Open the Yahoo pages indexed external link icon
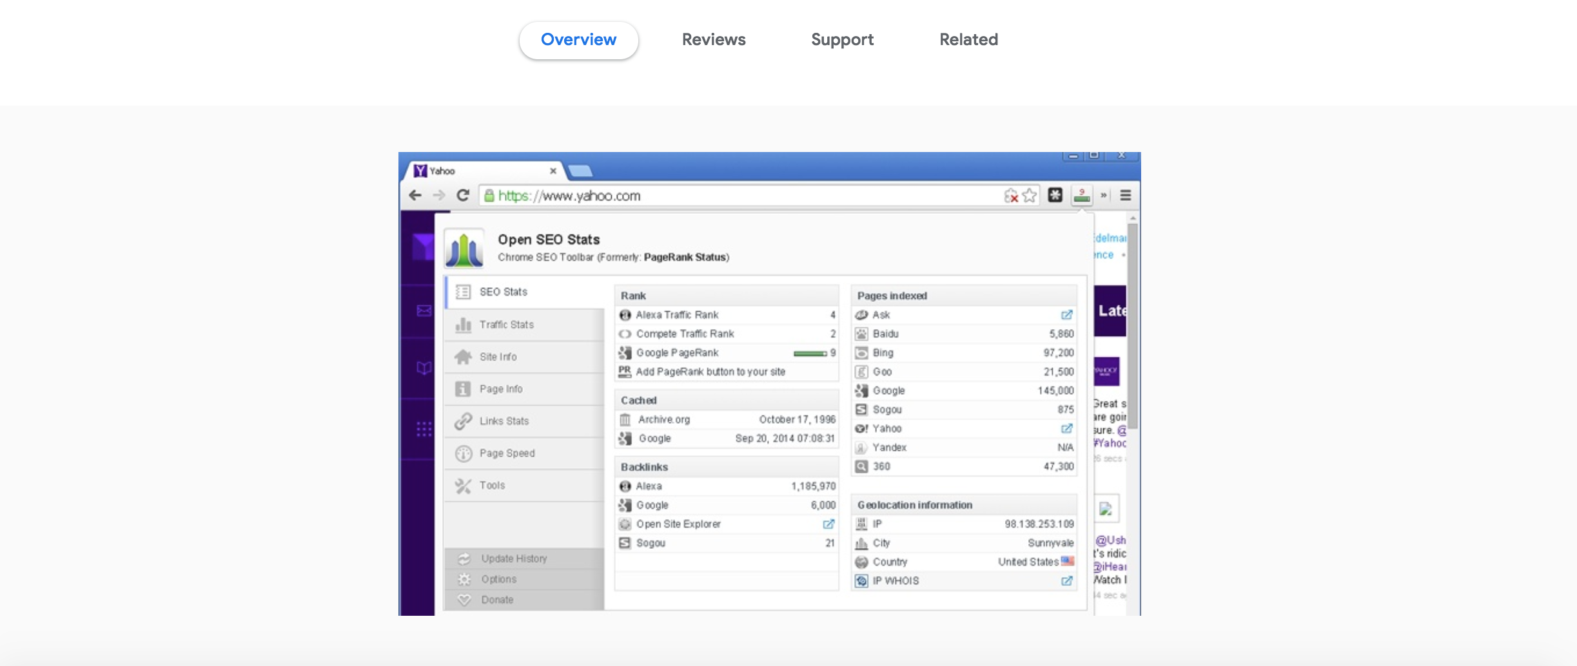Image resolution: width=1577 pixels, height=666 pixels. pos(1067,429)
